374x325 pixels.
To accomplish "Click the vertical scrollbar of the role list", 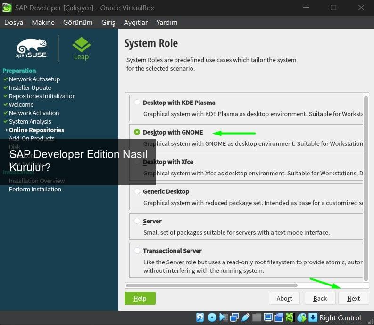I will [x=366, y=188].
